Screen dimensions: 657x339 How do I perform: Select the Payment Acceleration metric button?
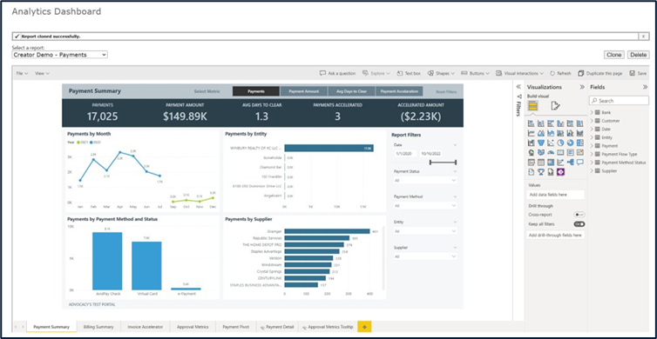coord(399,91)
